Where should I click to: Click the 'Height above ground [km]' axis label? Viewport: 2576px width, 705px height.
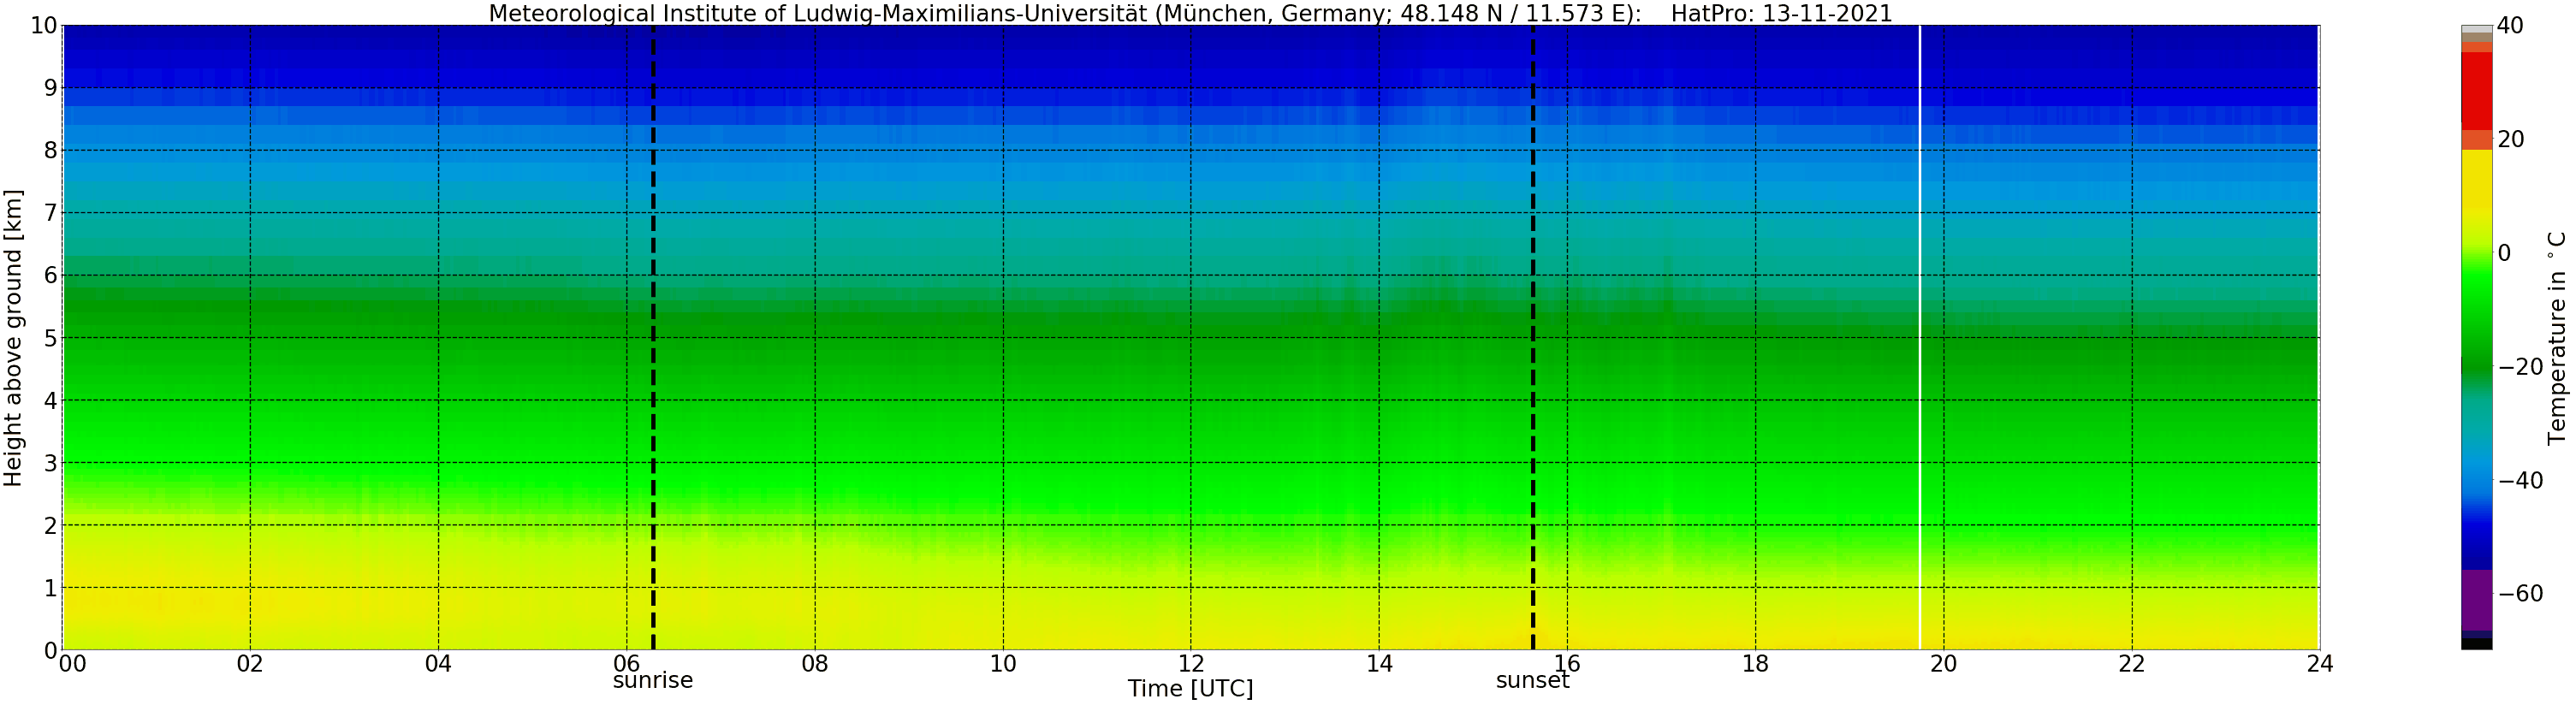tap(13, 338)
